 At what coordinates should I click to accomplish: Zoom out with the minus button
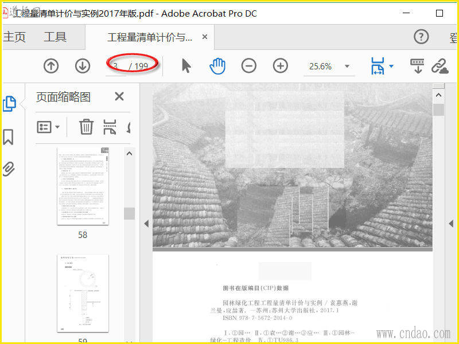[x=249, y=66]
